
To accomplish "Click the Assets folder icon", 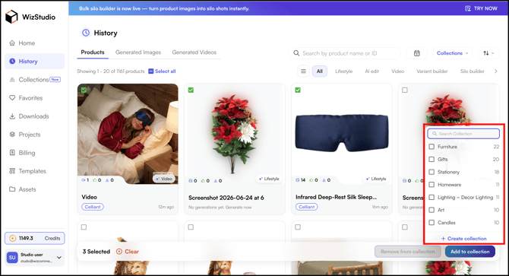I will (x=12, y=189).
